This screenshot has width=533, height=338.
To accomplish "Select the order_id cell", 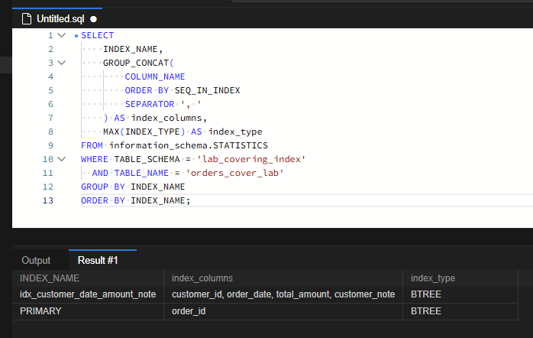I will coord(283,311).
